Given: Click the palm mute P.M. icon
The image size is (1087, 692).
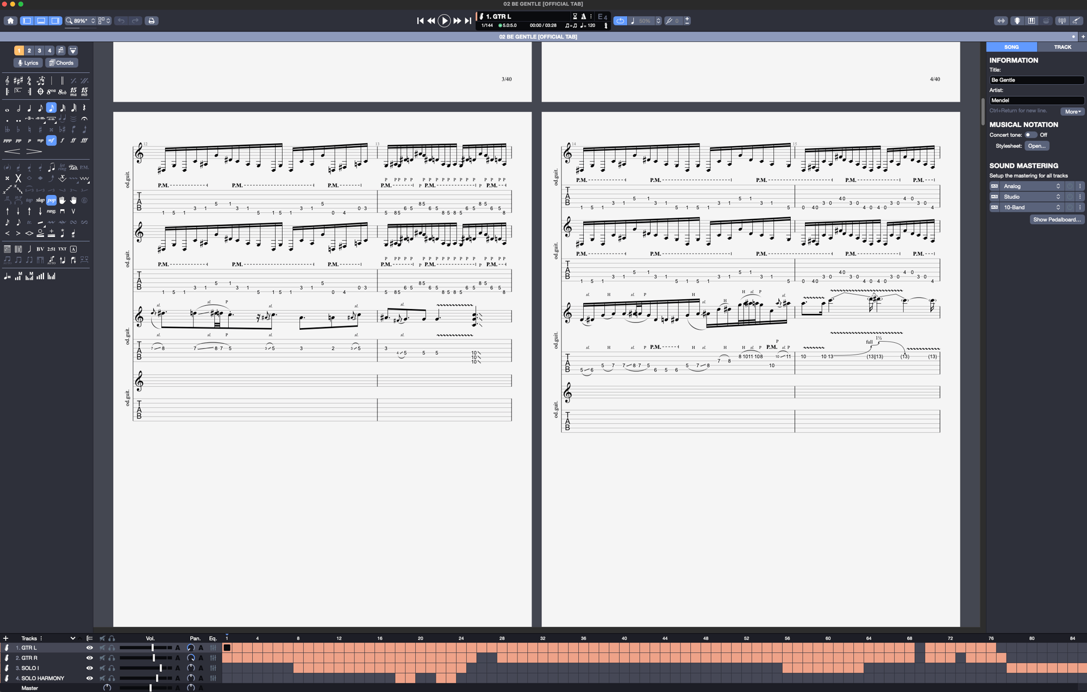Looking at the screenshot, I should (84, 167).
